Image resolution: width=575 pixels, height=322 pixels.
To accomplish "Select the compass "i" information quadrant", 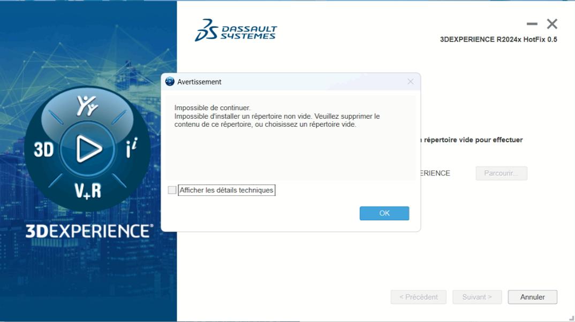I will [131, 150].
